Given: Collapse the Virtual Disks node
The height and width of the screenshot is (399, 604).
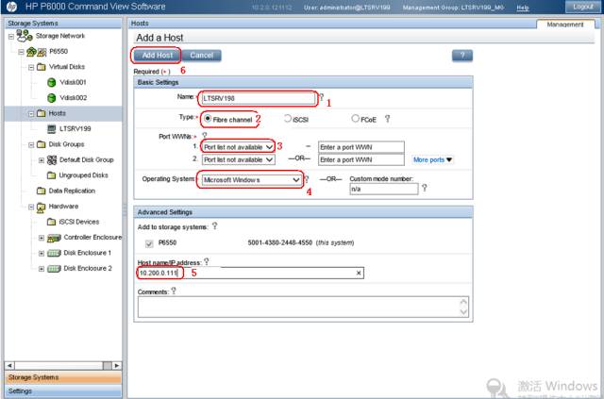Looking at the screenshot, I should [x=31, y=67].
